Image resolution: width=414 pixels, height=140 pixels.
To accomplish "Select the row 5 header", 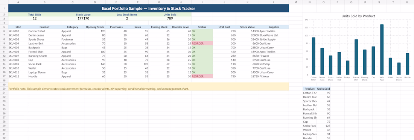I will 4,27.
